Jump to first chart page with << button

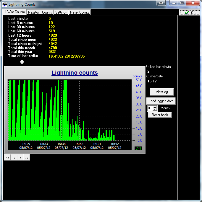click(8, 158)
